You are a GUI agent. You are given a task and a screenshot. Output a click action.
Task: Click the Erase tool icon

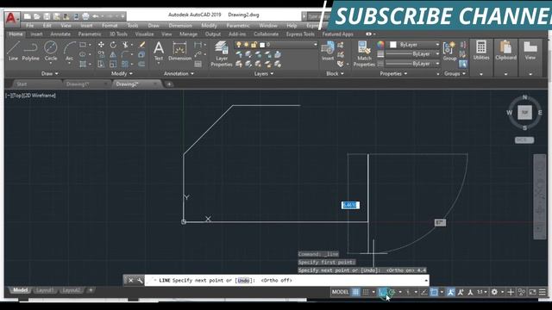(x=141, y=45)
